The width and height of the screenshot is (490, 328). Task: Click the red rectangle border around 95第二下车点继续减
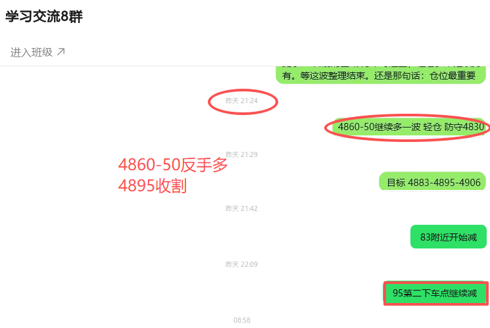436,293
